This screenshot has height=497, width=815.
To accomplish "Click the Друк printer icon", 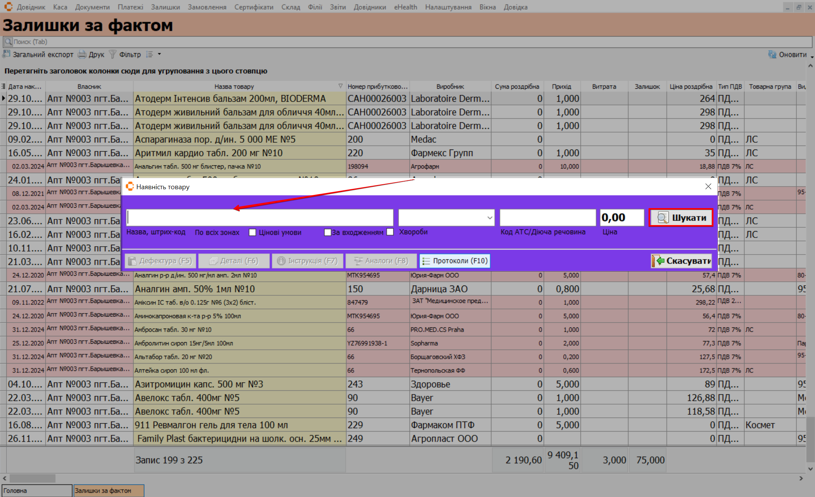I will pos(82,54).
